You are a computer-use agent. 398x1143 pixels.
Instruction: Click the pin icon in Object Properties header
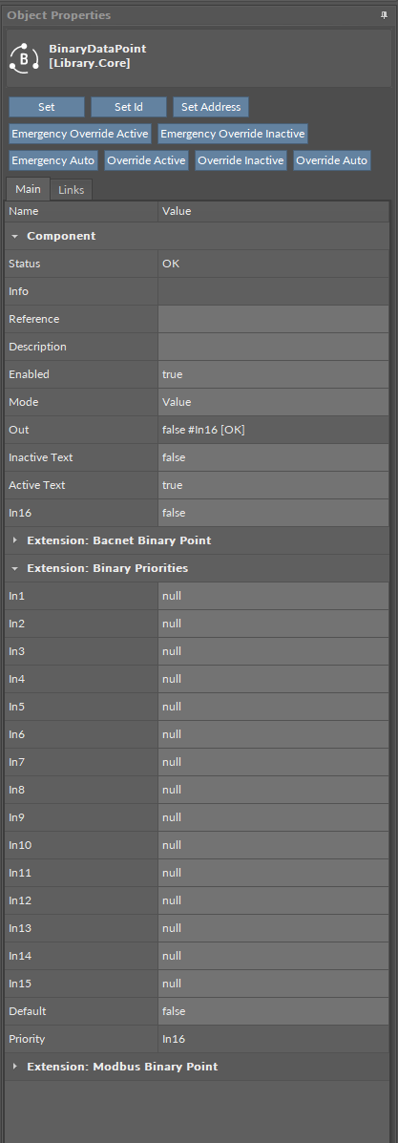tap(384, 15)
